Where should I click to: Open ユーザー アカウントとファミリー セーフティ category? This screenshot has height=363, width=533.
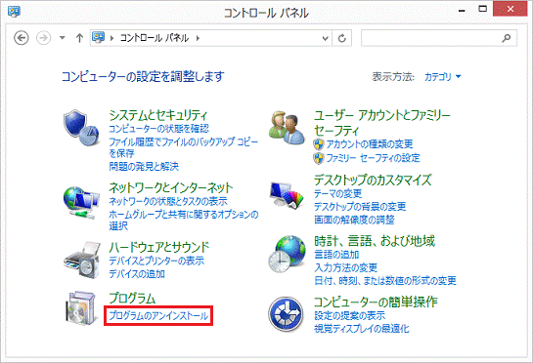point(382,123)
